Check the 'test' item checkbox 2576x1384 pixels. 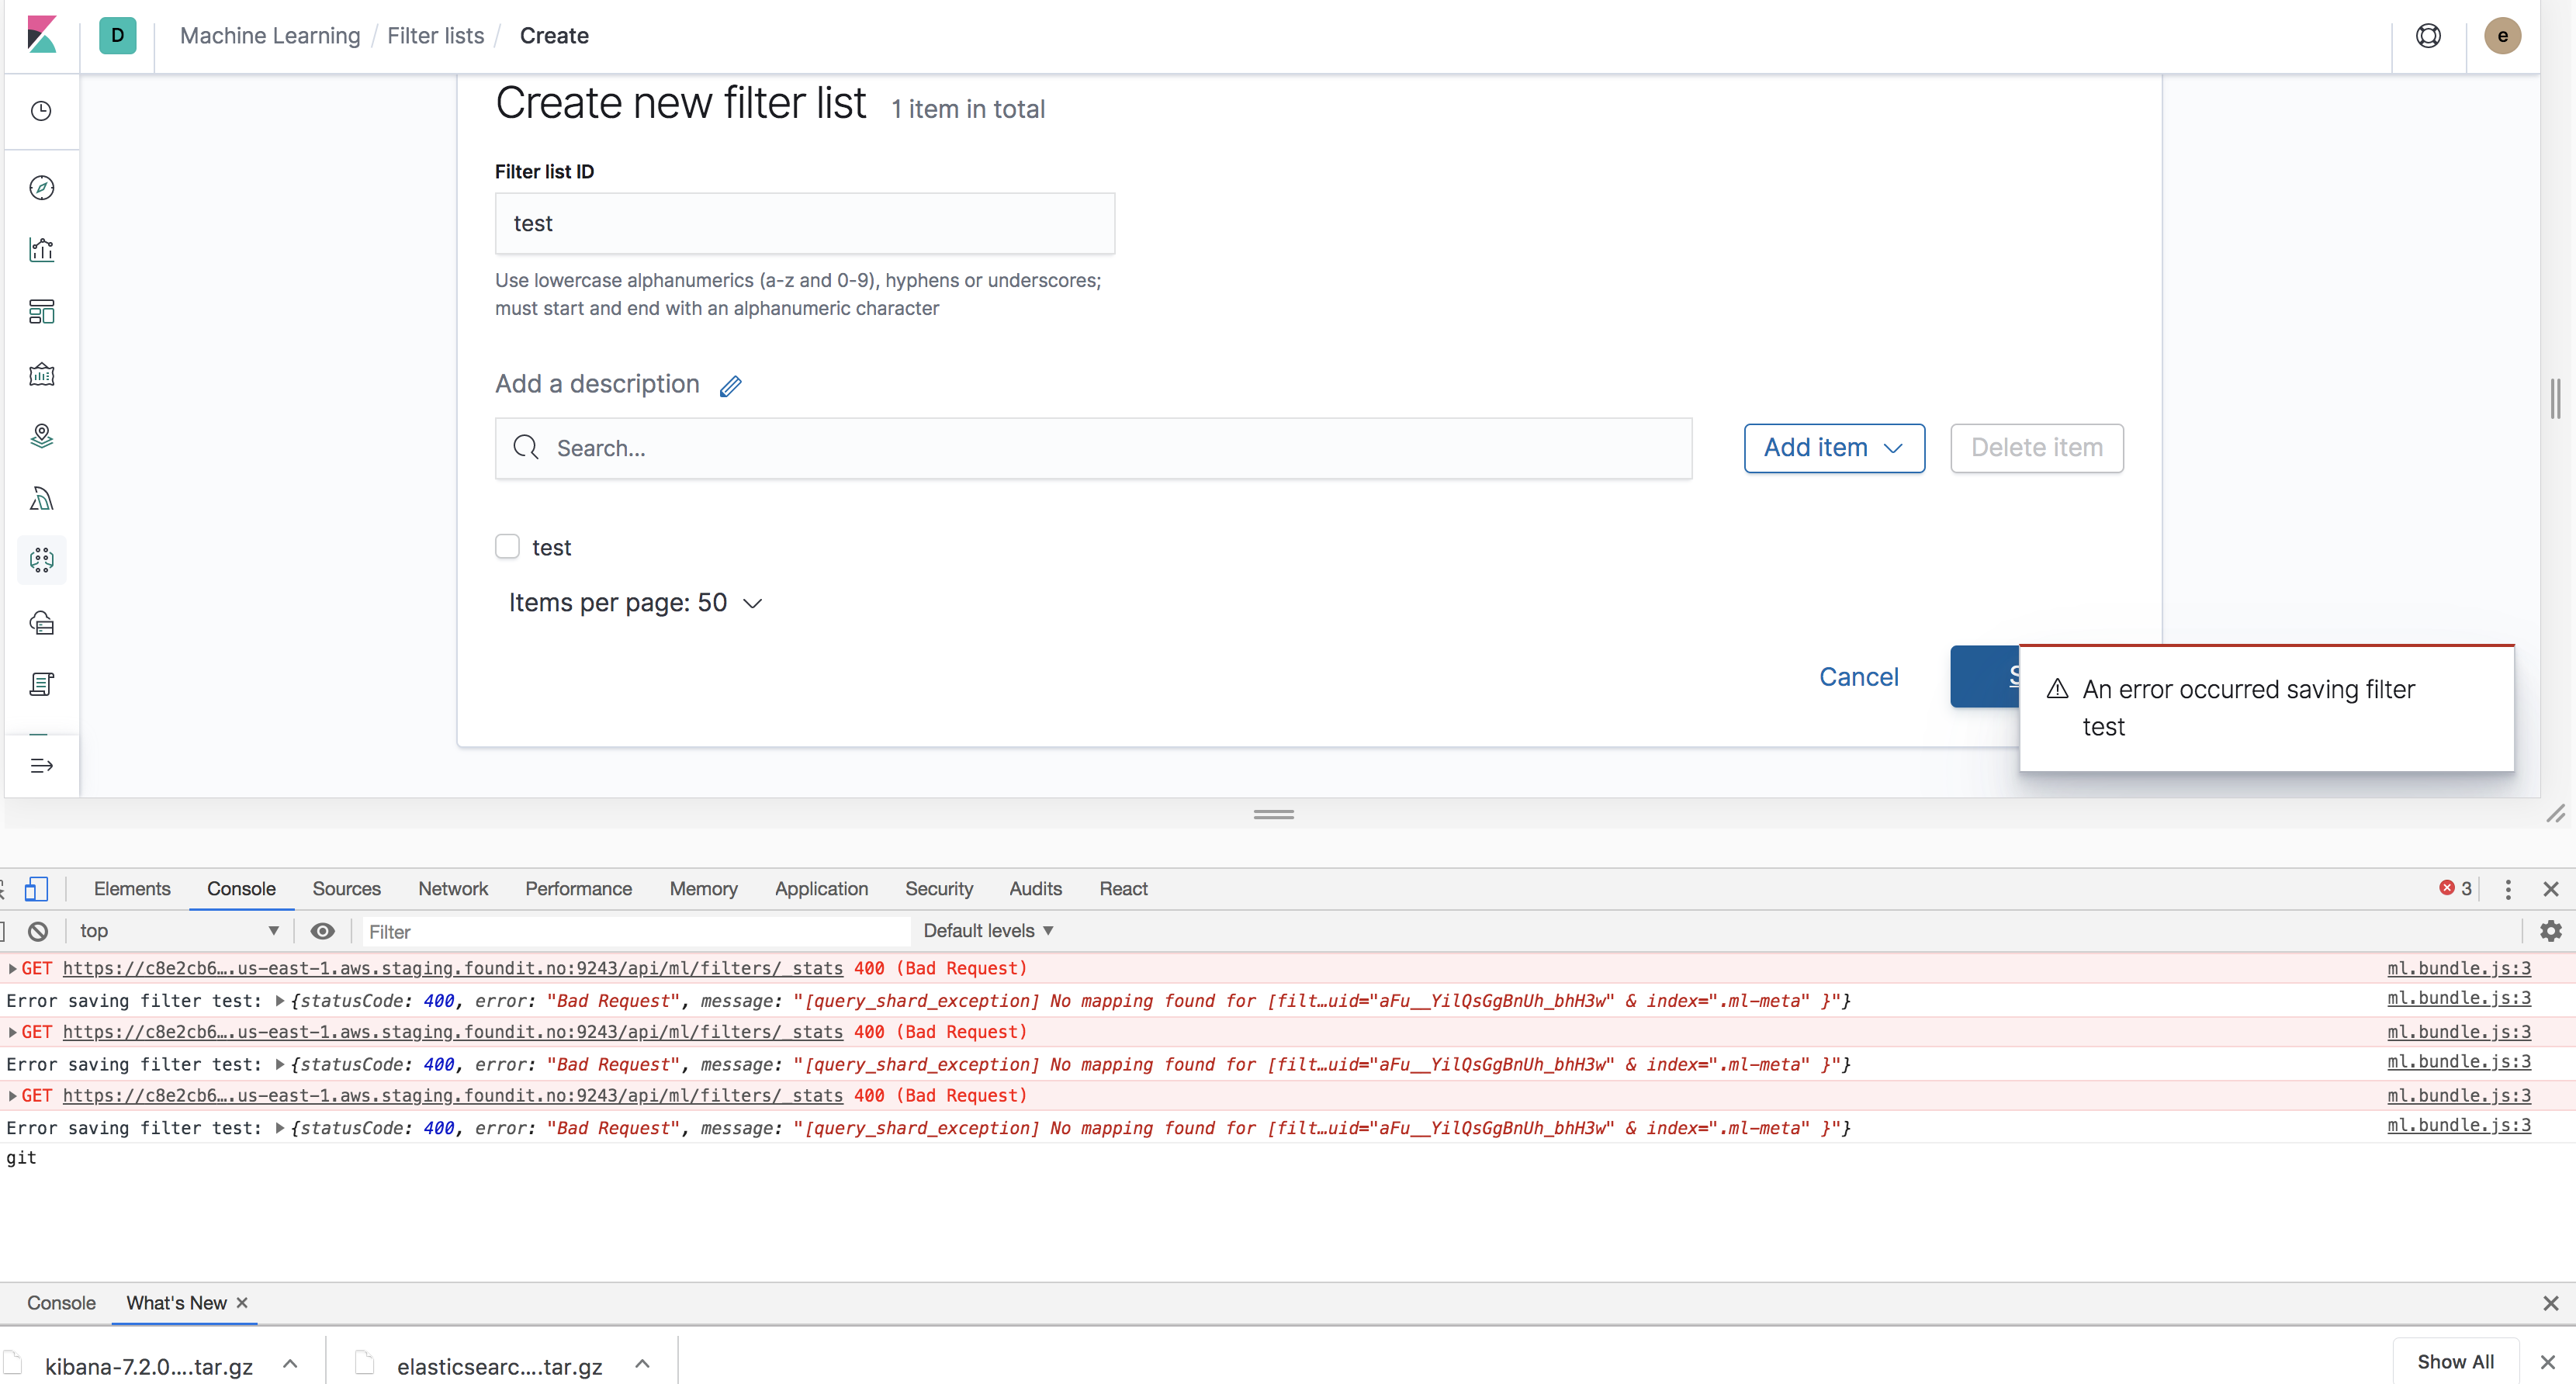[x=507, y=546]
